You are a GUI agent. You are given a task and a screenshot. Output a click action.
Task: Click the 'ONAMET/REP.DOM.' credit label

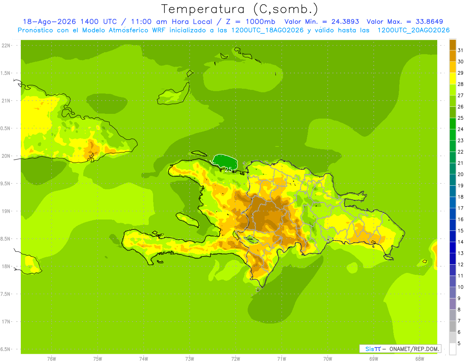coord(414,349)
